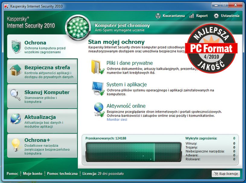
Task: Click the Trojany: row
Action: tap(210, 147)
